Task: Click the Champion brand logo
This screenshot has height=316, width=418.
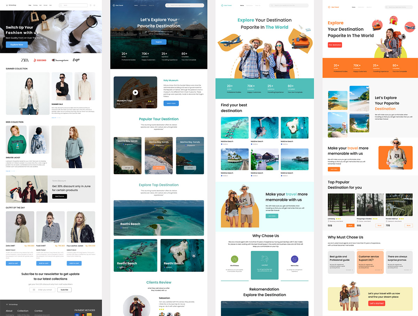Action: pyautogui.click(x=60, y=60)
